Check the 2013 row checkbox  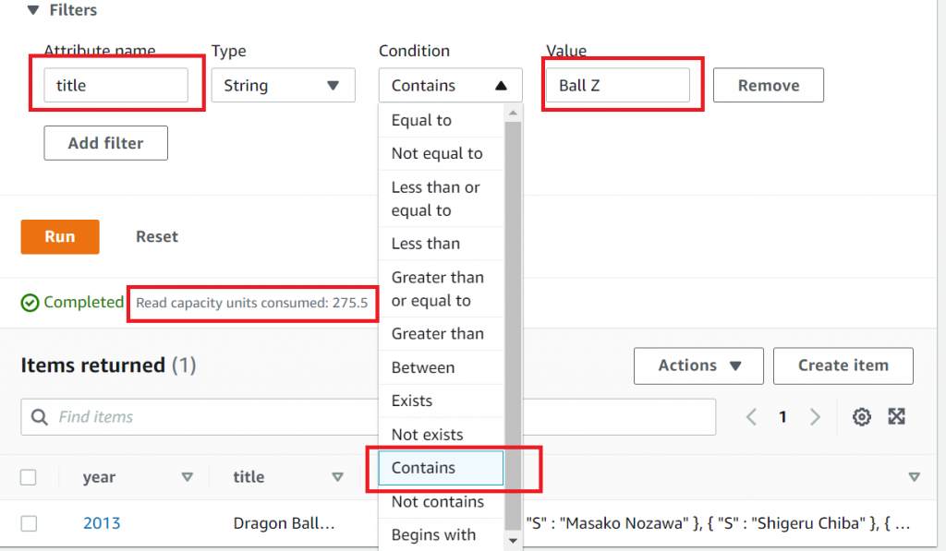point(29,523)
